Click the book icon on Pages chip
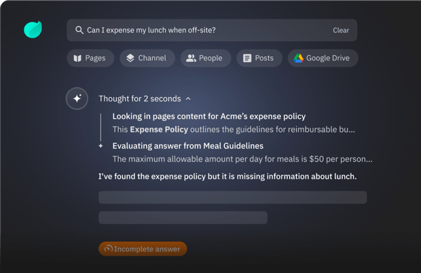 pos(77,58)
